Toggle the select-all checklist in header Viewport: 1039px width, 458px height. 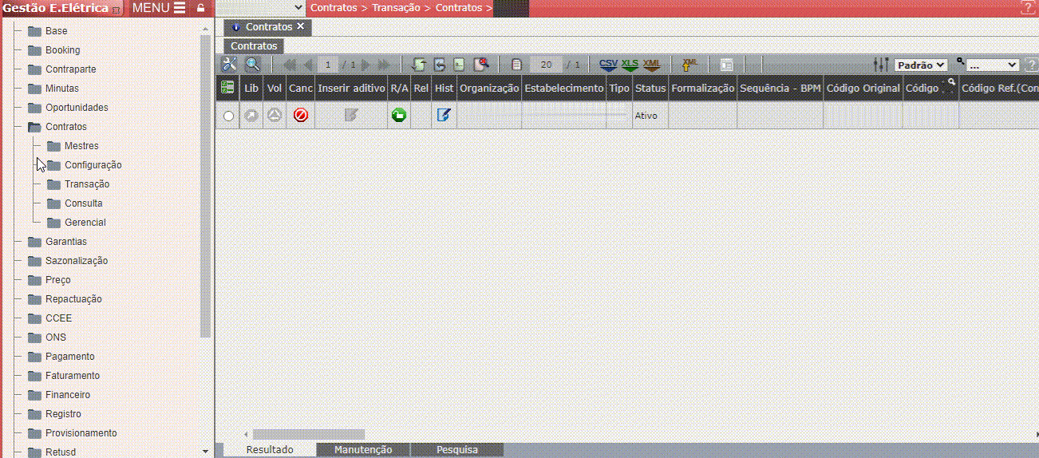coord(227,88)
